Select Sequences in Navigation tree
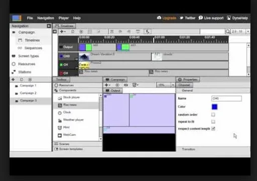 click(x=33, y=48)
